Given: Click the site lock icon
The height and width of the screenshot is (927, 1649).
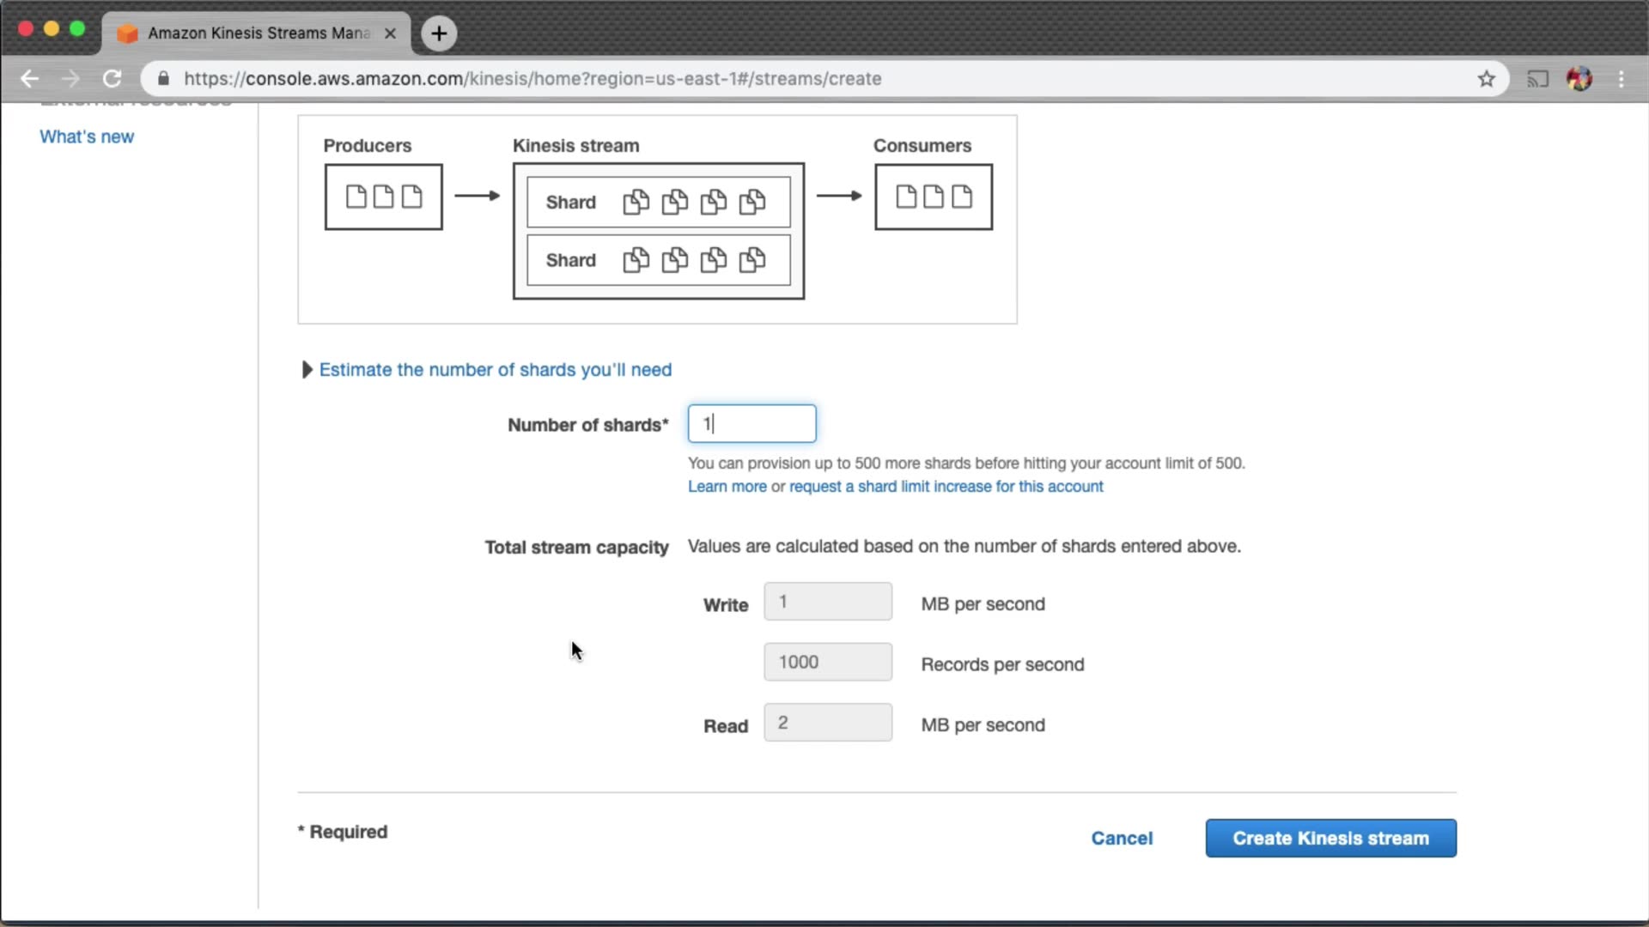Looking at the screenshot, I should [163, 79].
